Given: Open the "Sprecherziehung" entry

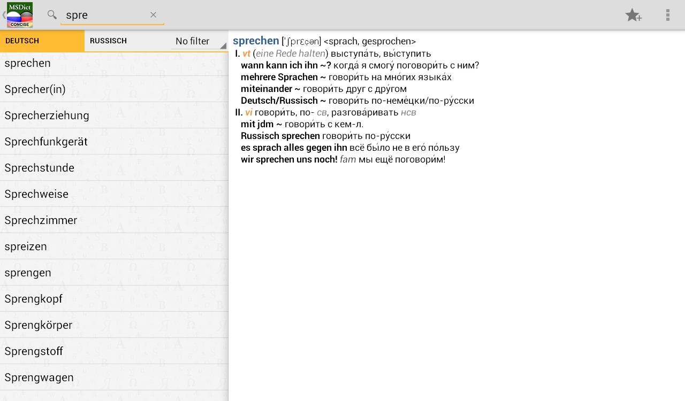Looking at the screenshot, I should pos(114,115).
